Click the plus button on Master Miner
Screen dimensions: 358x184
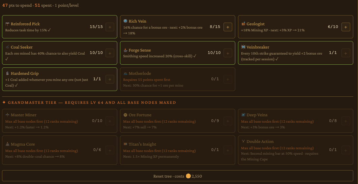(x=110, y=121)
